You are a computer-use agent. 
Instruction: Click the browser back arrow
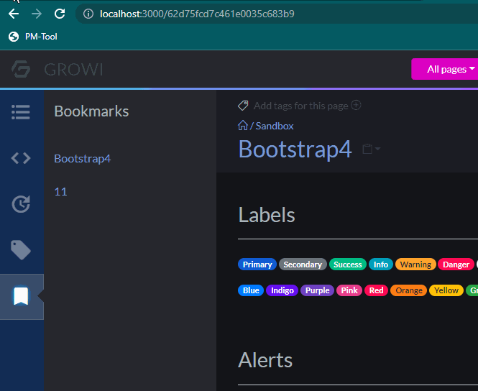14,14
